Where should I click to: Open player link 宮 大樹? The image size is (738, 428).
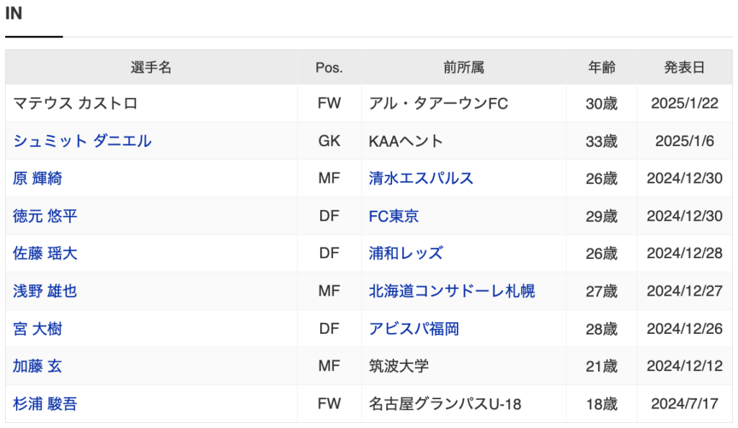coord(37,329)
